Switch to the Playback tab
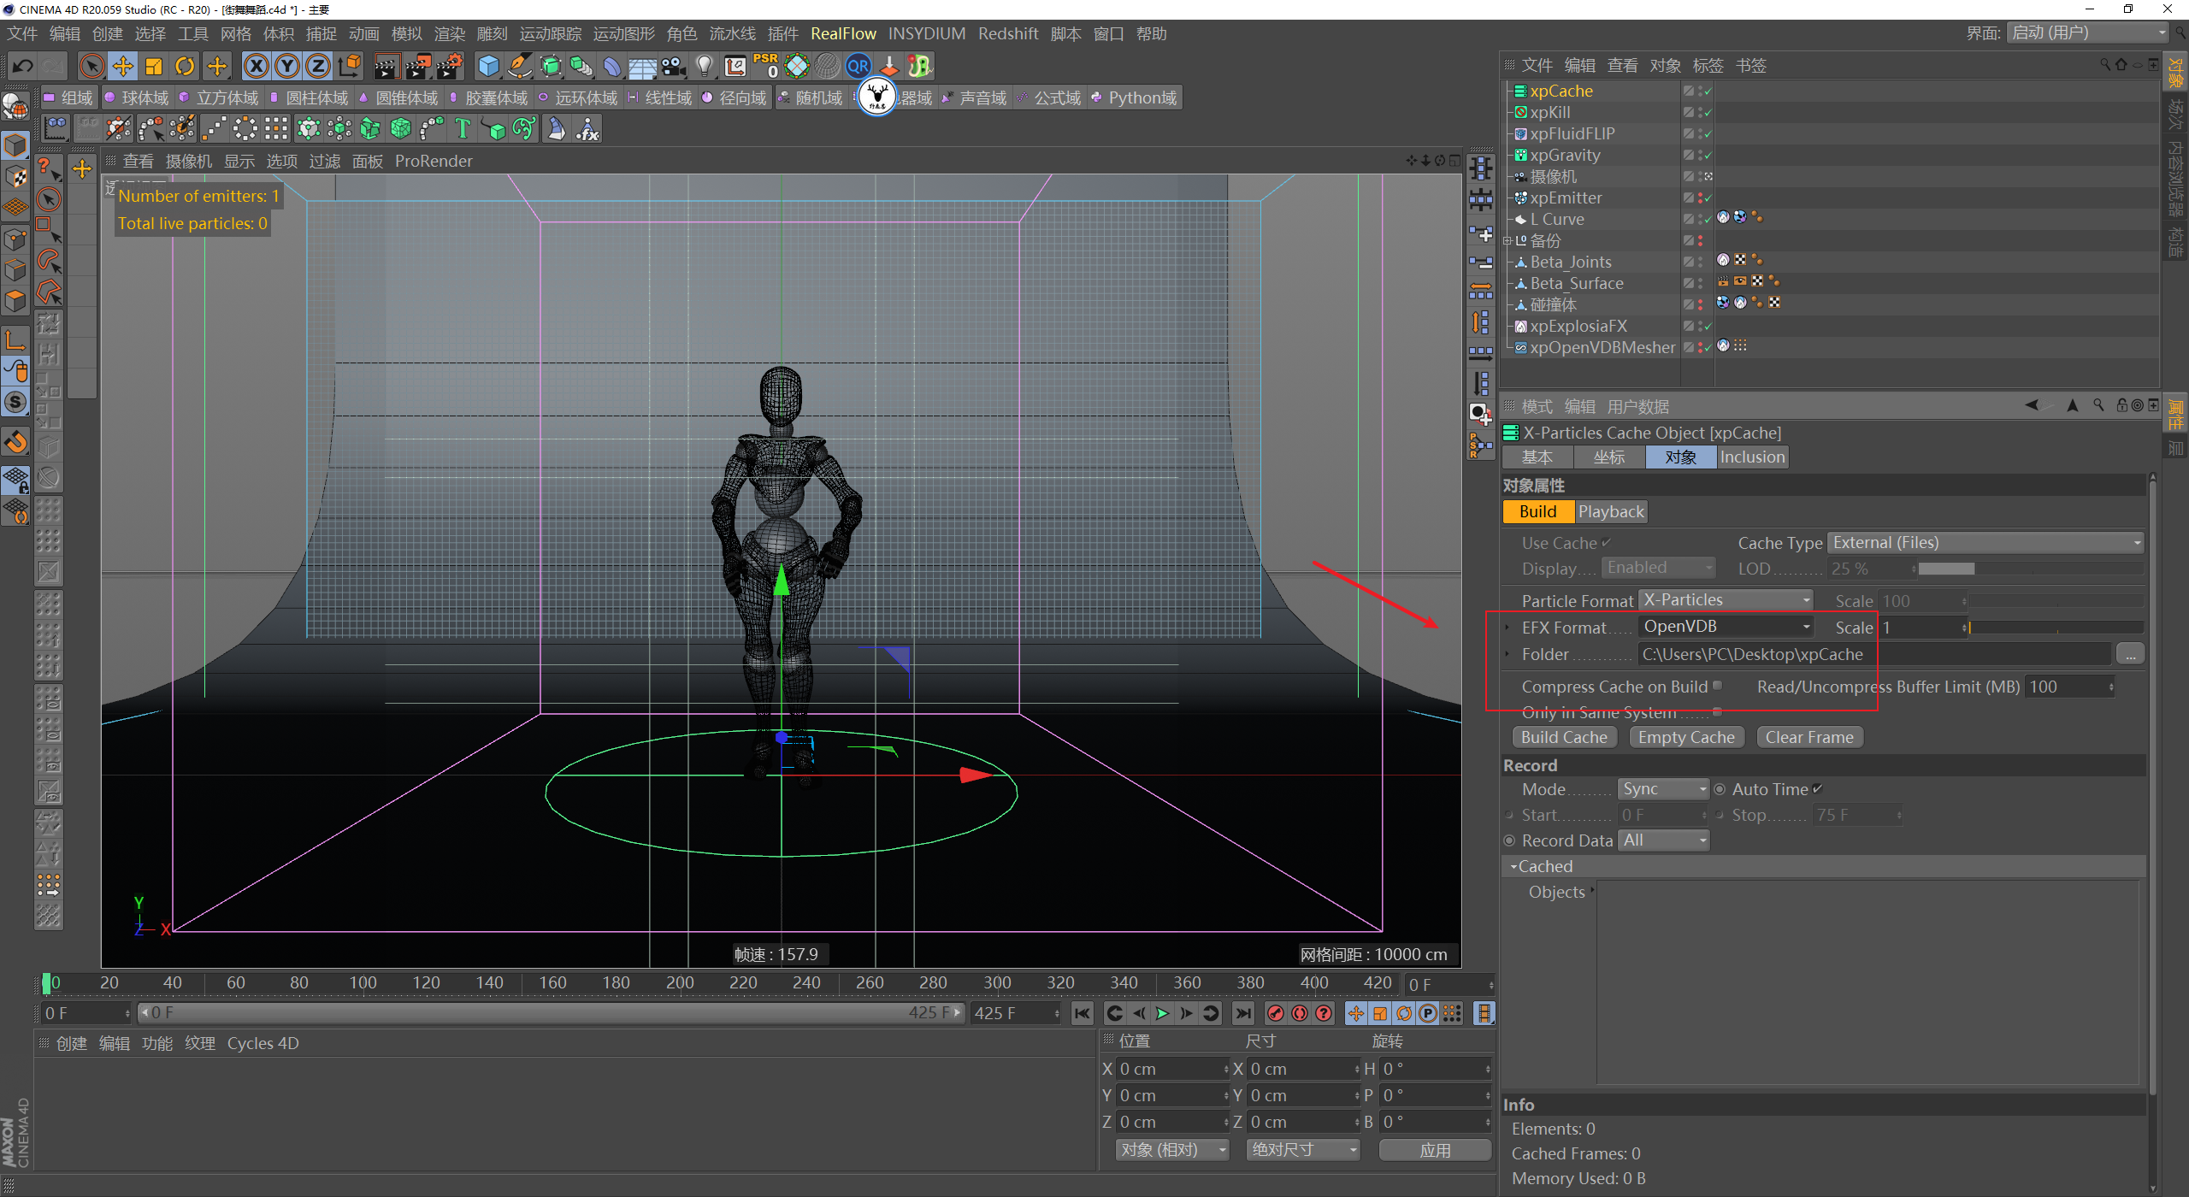The width and height of the screenshot is (2189, 1197). [x=1611, y=511]
